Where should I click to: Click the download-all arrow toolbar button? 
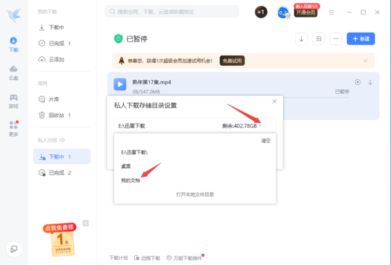[301, 39]
